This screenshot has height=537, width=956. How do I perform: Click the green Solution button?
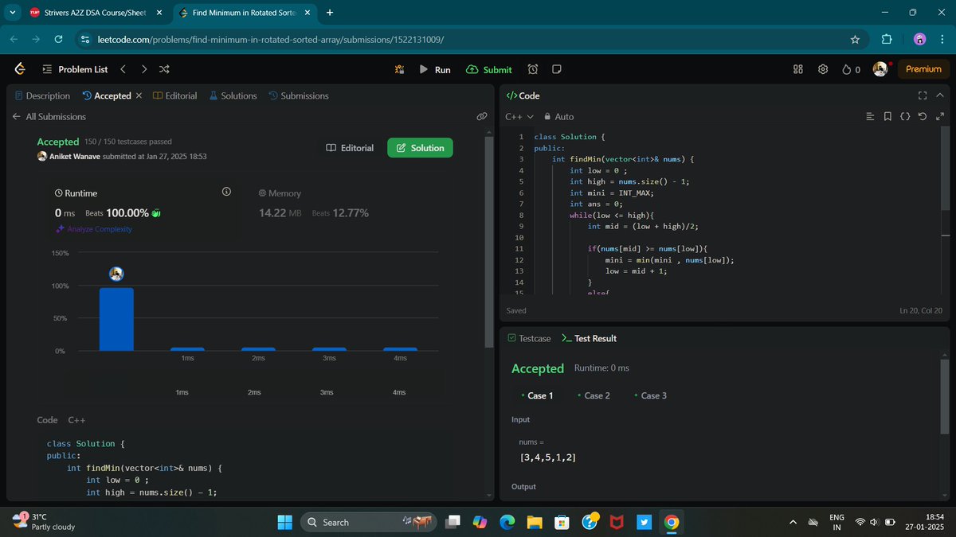click(x=420, y=148)
